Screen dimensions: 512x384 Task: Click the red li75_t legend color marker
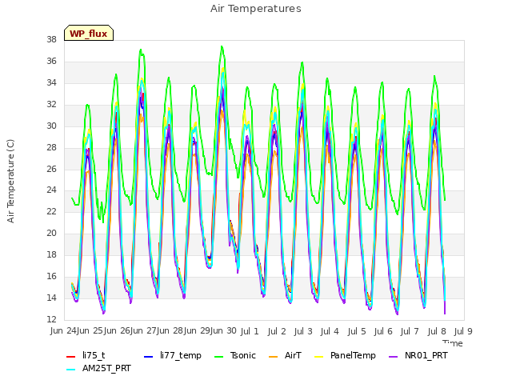coord(71,357)
